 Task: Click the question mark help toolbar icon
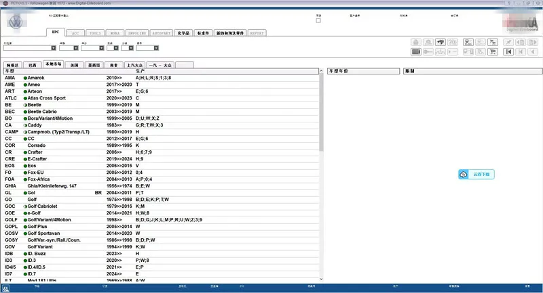(x=453, y=42)
